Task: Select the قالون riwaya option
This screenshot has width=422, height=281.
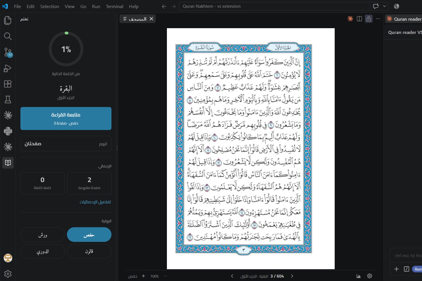Action: pos(89,251)
